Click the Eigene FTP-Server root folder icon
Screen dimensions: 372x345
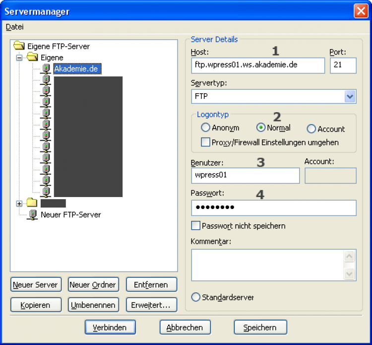[x=19, y=46]
